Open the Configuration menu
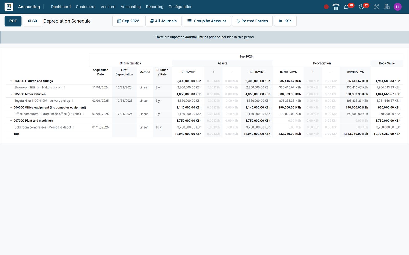409x255 pixels. coord(180,7)
